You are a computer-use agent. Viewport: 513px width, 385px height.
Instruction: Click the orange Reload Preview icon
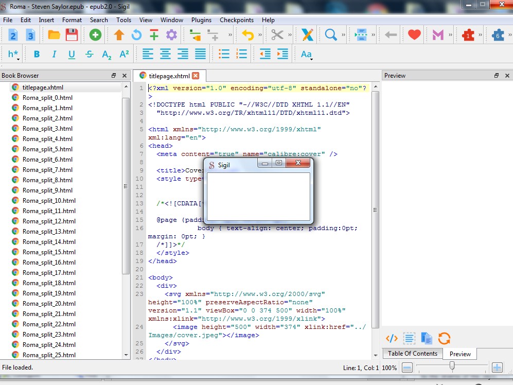[444, 338]
